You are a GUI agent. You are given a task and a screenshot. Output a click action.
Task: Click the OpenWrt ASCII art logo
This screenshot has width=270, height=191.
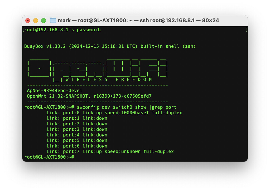98,67
